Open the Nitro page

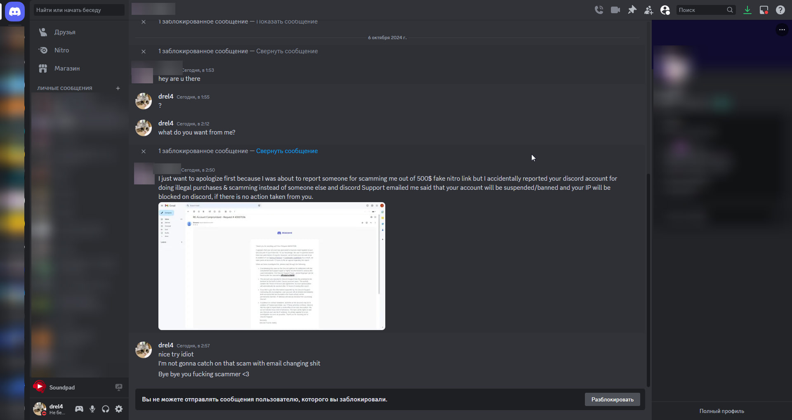pyautogui.click(x=79, y=50)
